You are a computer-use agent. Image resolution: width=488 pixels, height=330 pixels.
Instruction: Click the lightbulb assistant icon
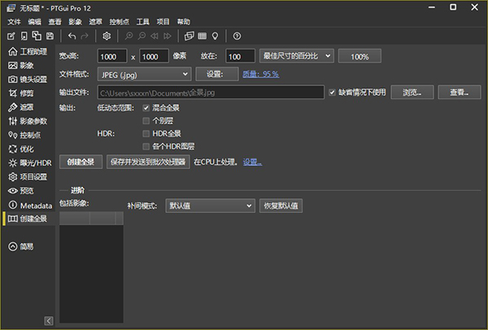point(215,36)
